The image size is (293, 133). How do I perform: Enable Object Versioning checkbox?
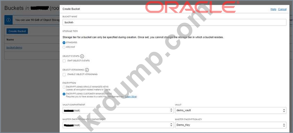coord(64,74)
